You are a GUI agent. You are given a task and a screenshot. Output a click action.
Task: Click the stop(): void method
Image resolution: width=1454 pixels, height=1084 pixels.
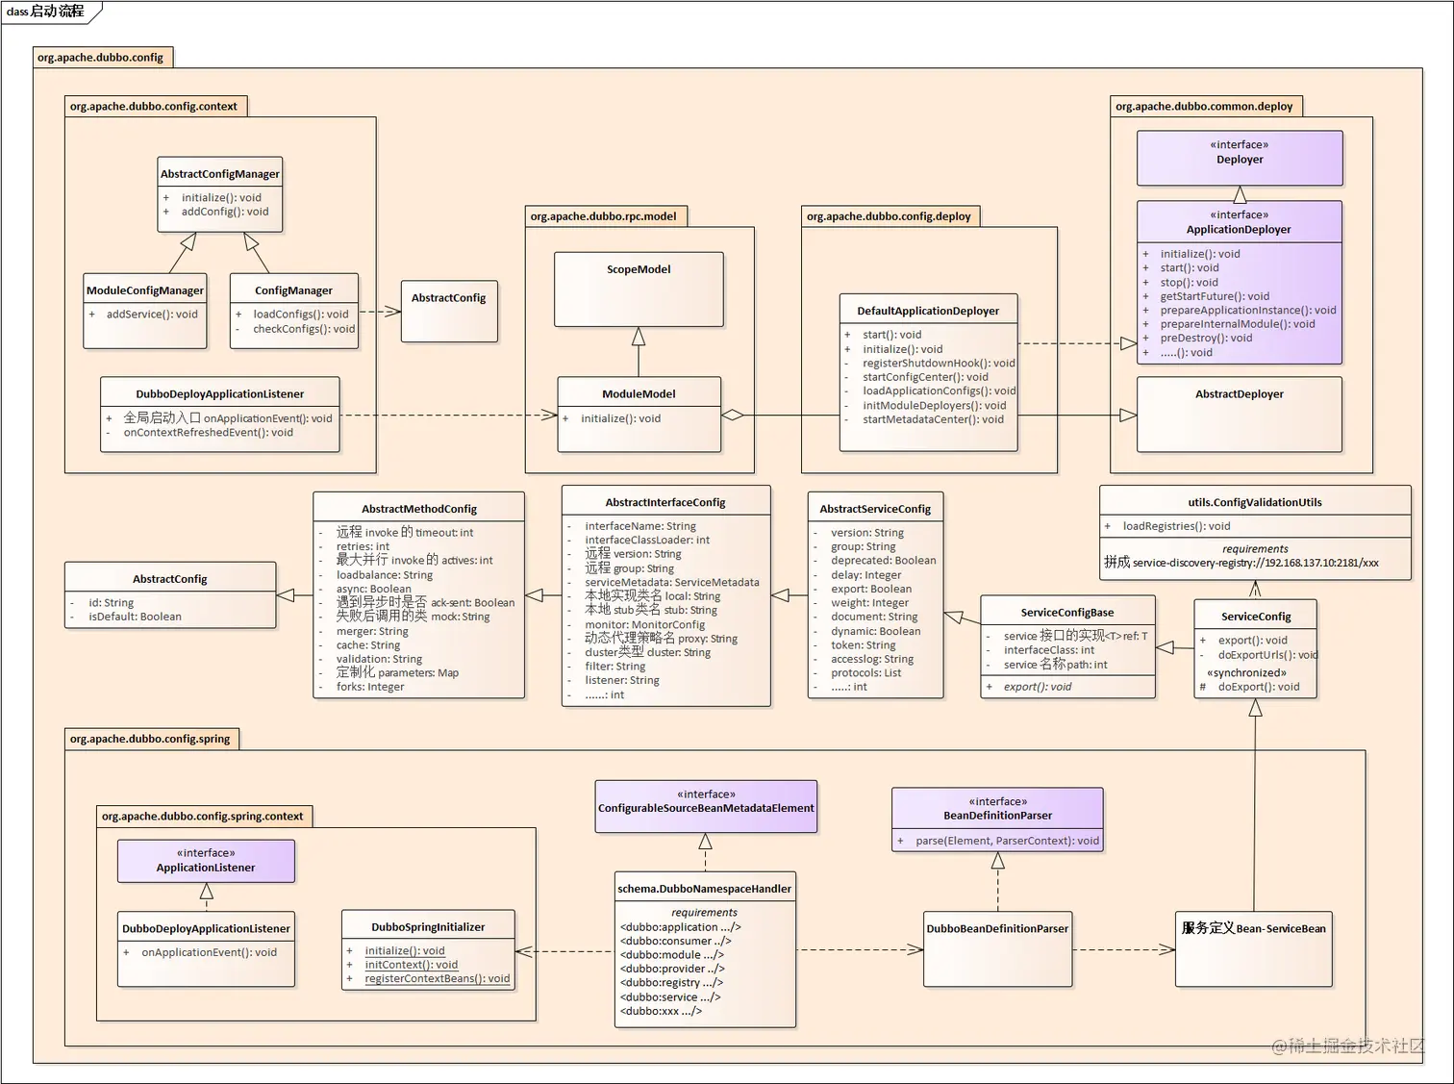1189,283
